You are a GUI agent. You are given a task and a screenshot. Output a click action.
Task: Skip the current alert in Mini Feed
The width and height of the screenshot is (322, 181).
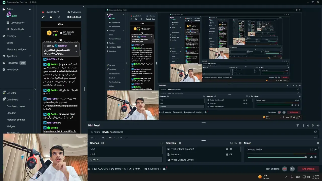[308, 125]
